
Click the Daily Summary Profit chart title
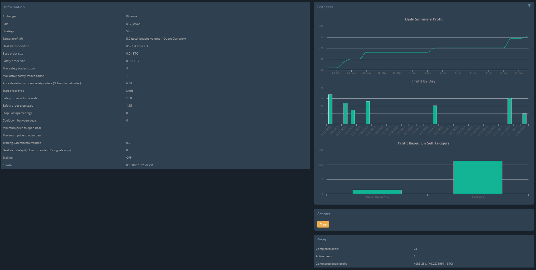tap(424, 19)
